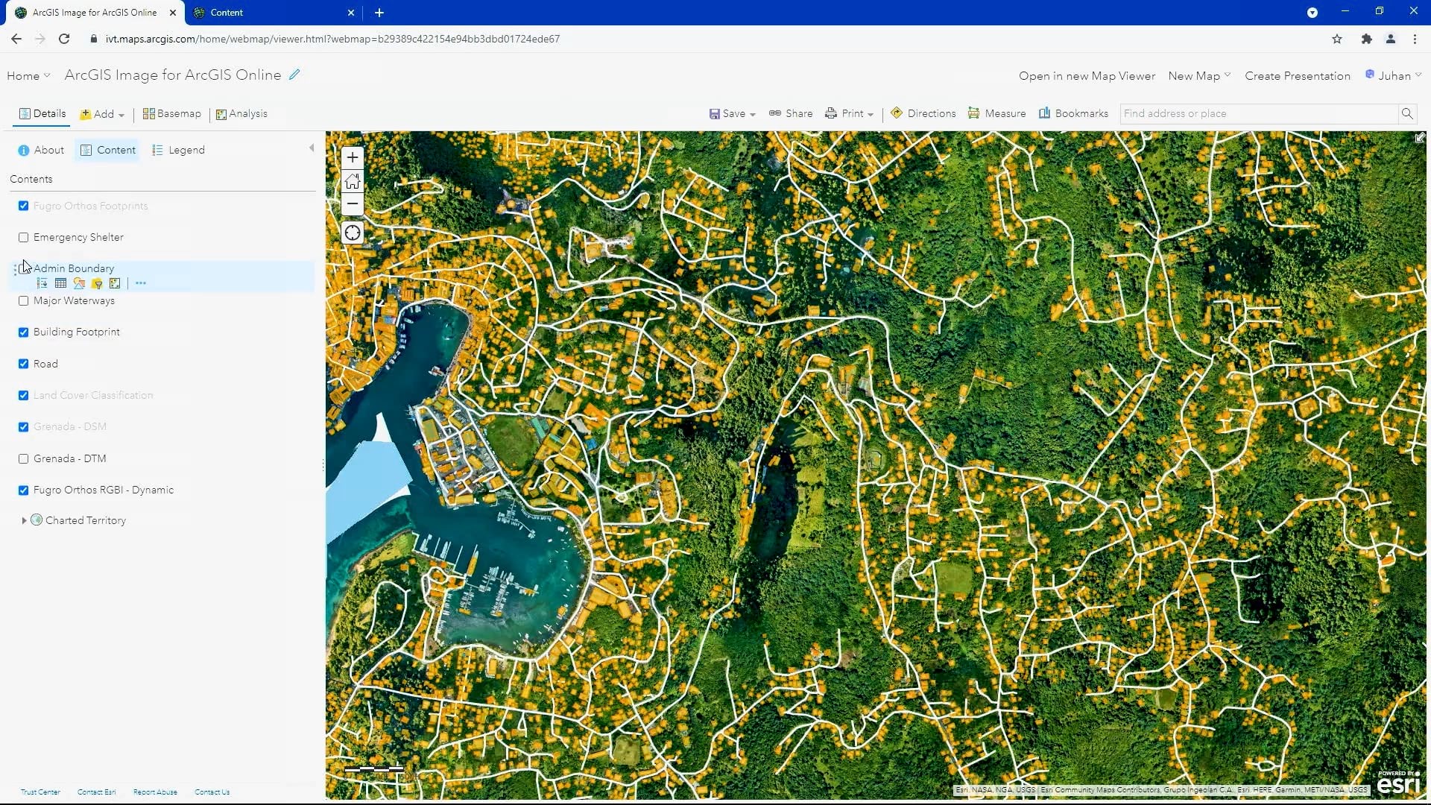Select the Content tab in panel

click(x=116, y=149)
